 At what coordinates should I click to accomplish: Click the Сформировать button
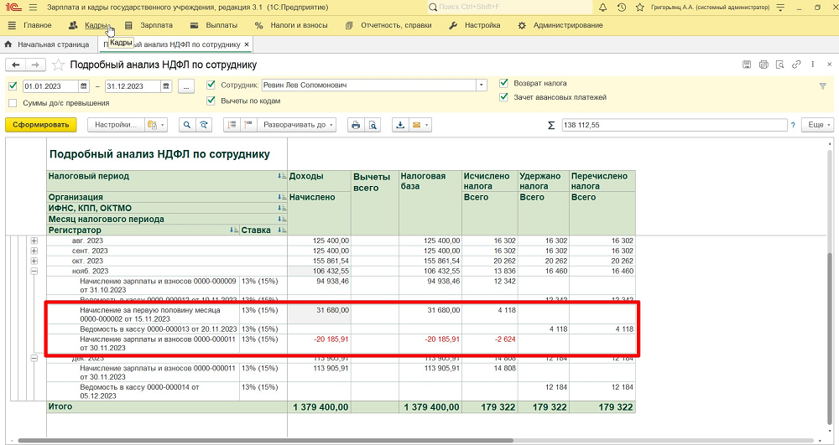tap(40, 125)
